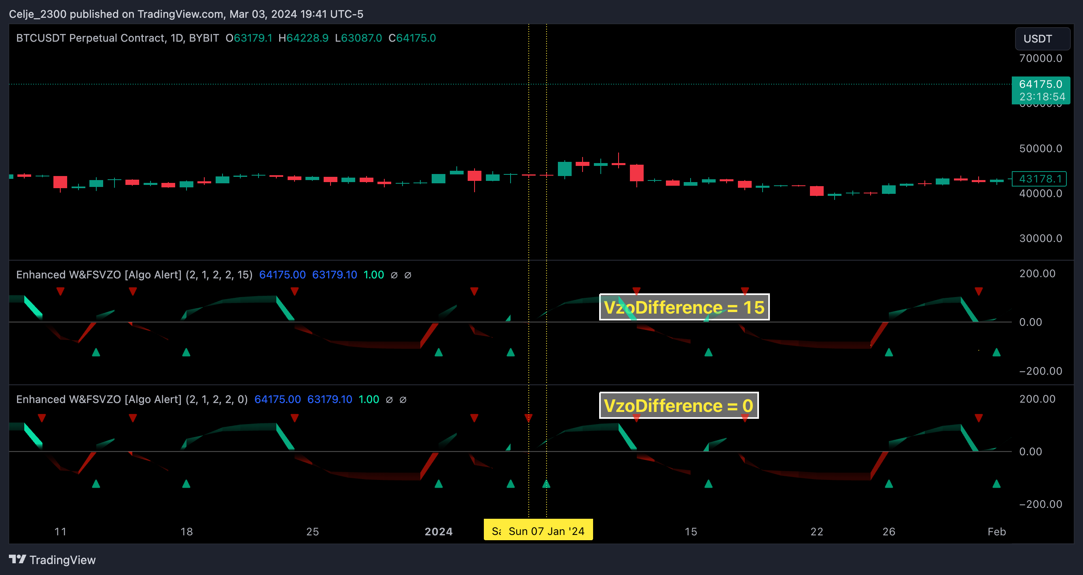This screenshot has width=1083, height=575.
Task: Click the 15 date label on time axis
Action: pos(691,531)
